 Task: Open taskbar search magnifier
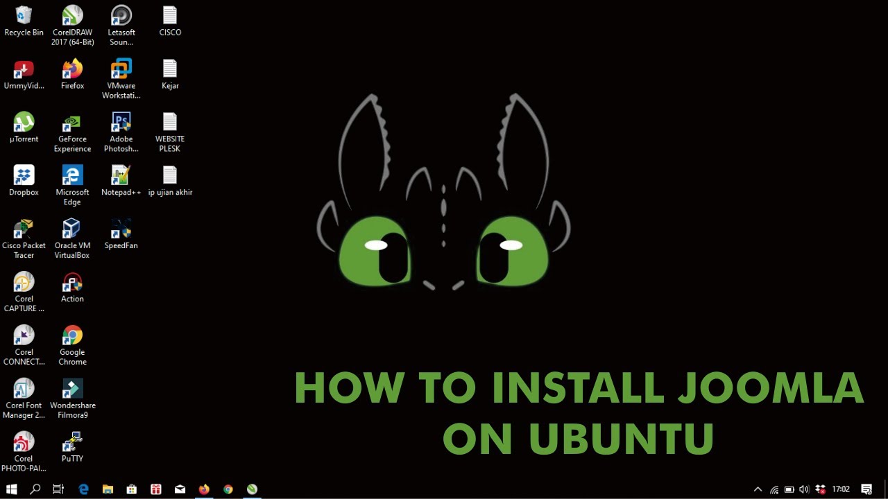tap(35, 489)
